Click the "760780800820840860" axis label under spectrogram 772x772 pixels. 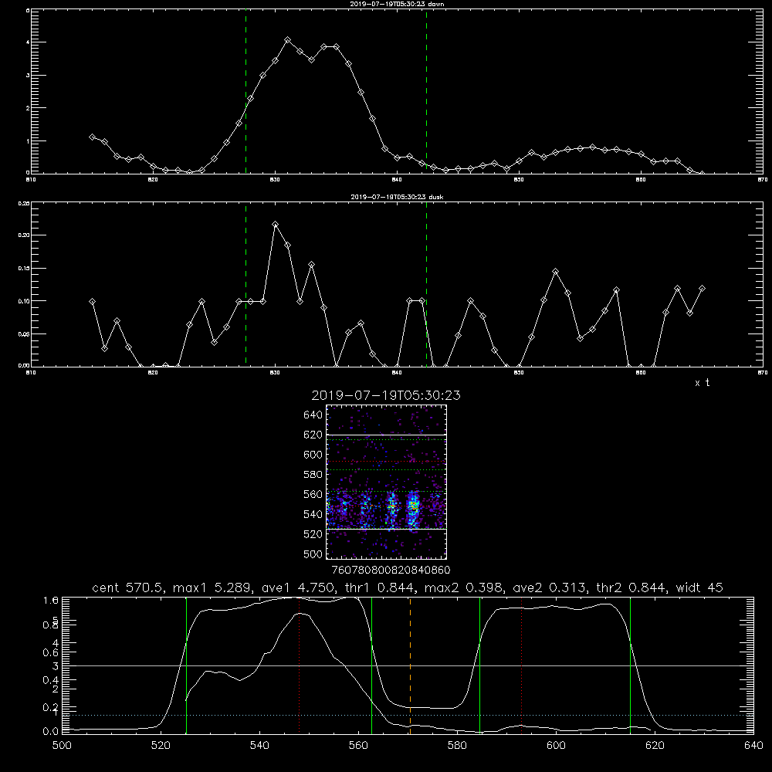pos(391,571)
